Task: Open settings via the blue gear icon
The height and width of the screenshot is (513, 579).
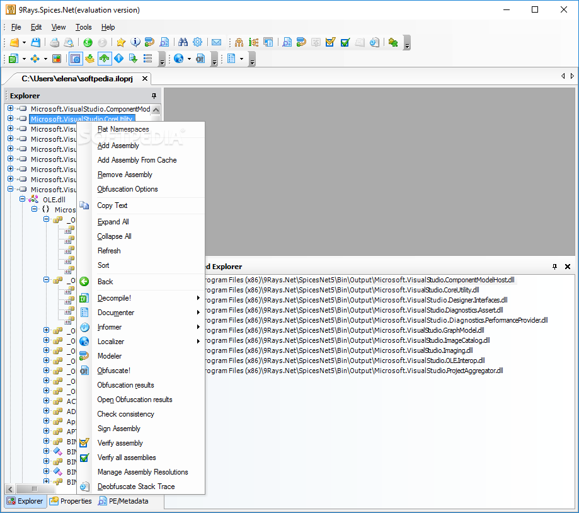Action: [198, 42]
